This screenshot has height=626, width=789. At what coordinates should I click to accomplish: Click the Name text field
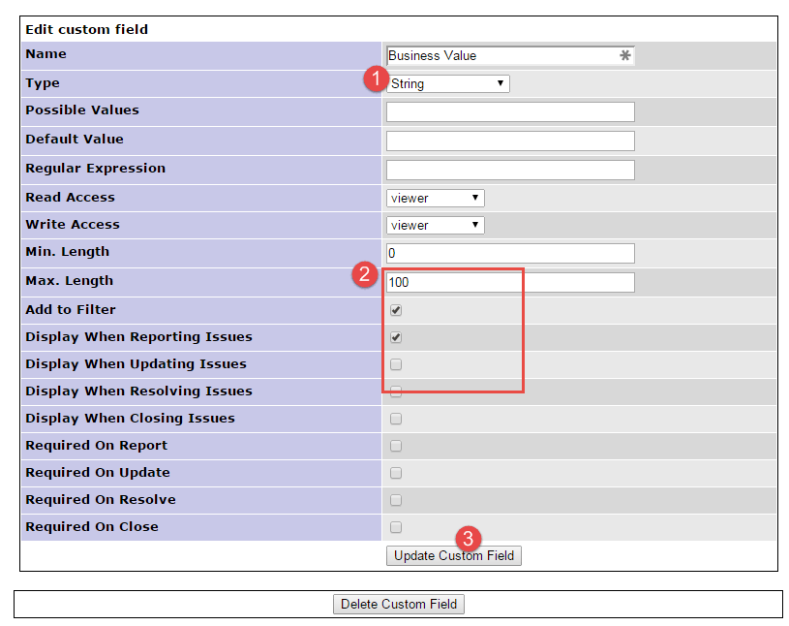tap(501, 56)
